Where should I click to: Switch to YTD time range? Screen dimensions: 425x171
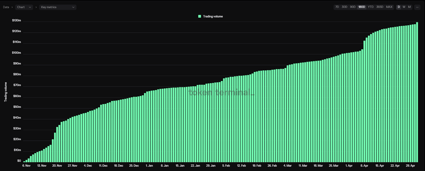371,7
